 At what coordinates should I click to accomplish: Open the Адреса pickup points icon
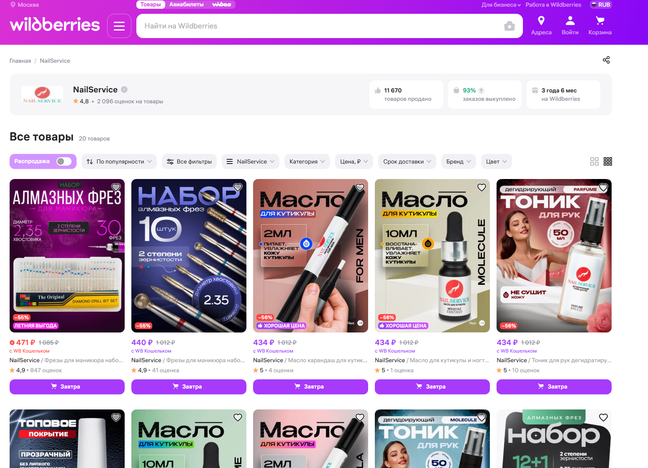[541, 26]
